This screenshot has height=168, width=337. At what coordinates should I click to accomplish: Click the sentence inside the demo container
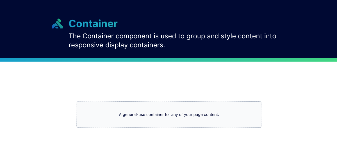pyautogui.click(x=169, y=115)
